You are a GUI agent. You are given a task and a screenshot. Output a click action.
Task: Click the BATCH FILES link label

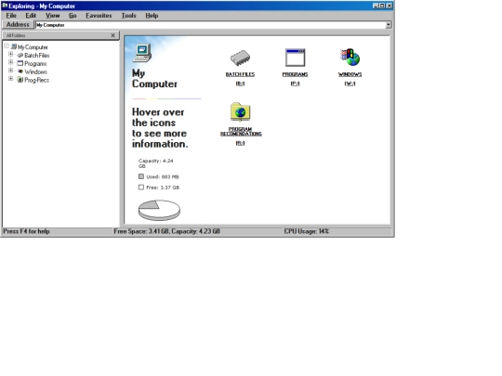pyautogui.click(x=240, y=74)
